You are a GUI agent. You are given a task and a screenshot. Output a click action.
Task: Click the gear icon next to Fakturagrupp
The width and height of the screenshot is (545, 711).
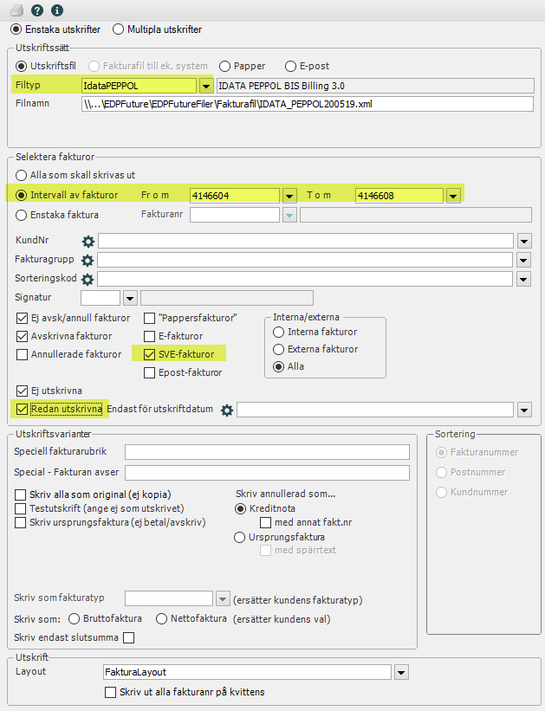(88, 261)
